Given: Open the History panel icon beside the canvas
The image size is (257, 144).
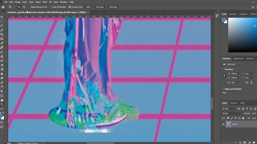Looking at the screenshot, I should coord(217,16).
